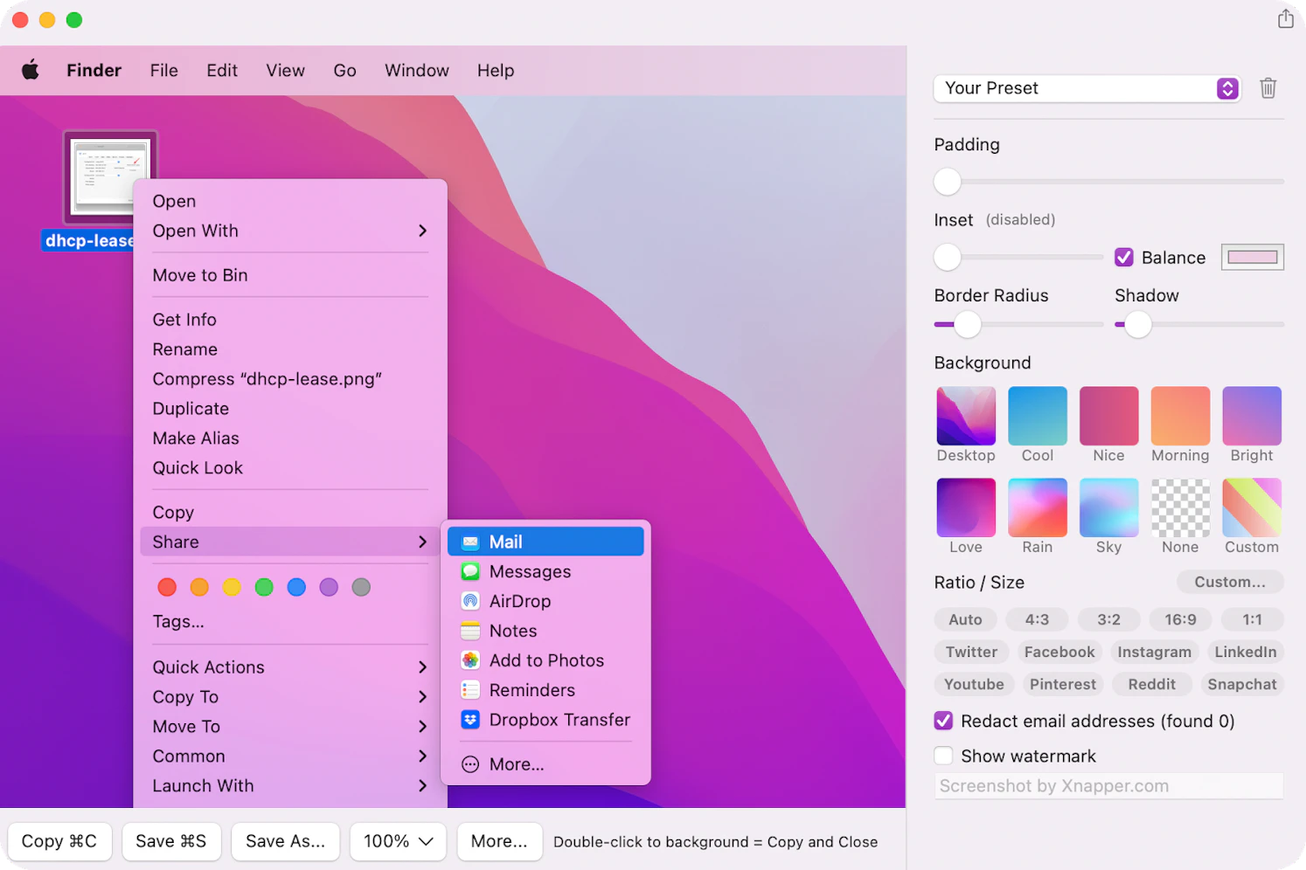Open the 100% scale dropdown
The height and width of the screenshot is (870, 1306).
(x=398, y=841)
